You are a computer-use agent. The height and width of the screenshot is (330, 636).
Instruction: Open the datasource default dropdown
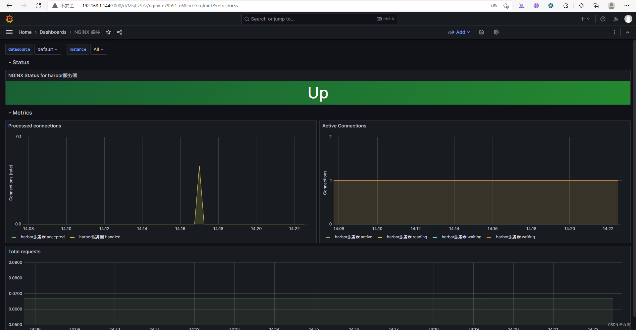click(48, 49)
